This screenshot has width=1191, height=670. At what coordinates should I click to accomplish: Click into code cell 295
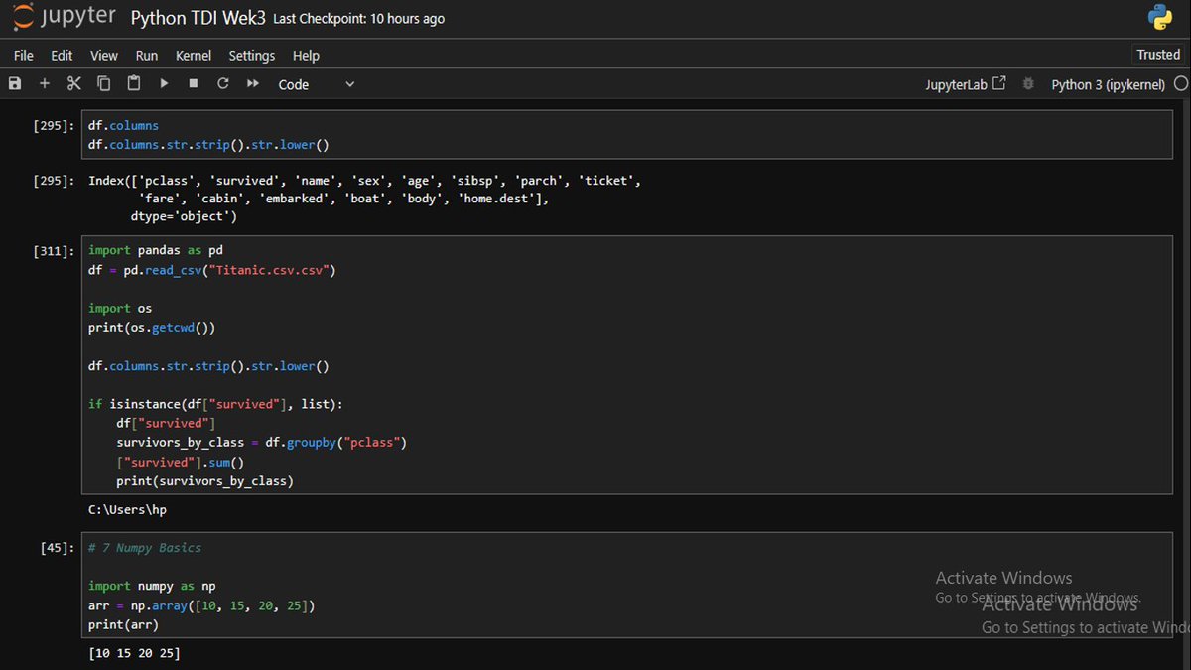click(x=626, y=135)
